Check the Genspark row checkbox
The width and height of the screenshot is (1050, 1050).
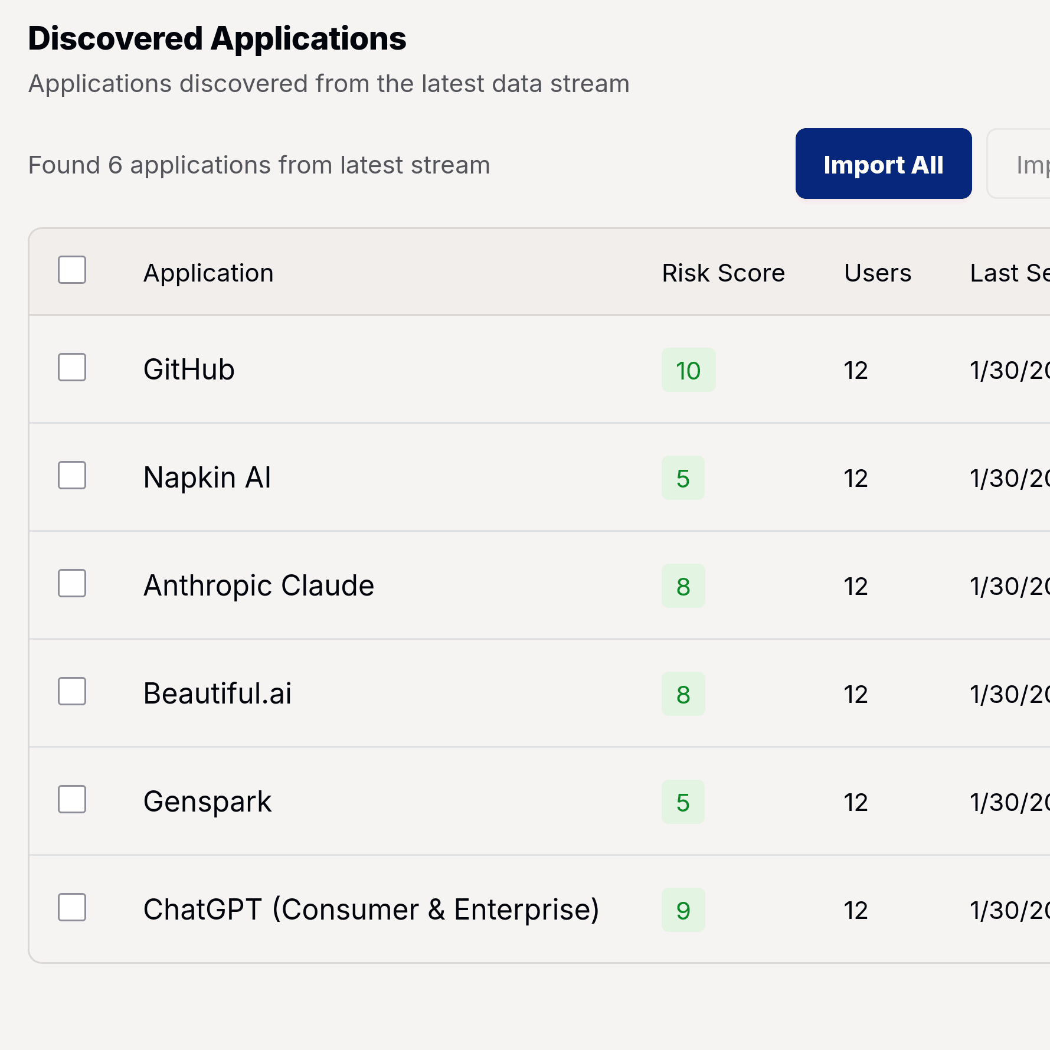click(x=71, y=799)
